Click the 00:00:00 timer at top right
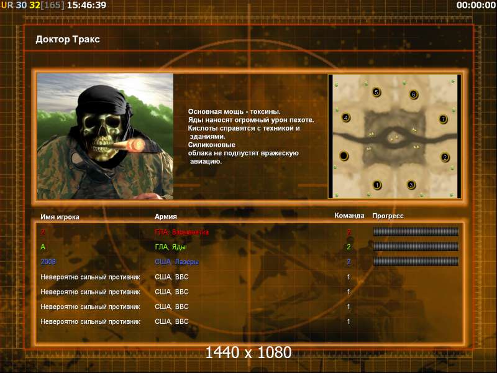The image size is (497, 373). [x=476, y=5]
